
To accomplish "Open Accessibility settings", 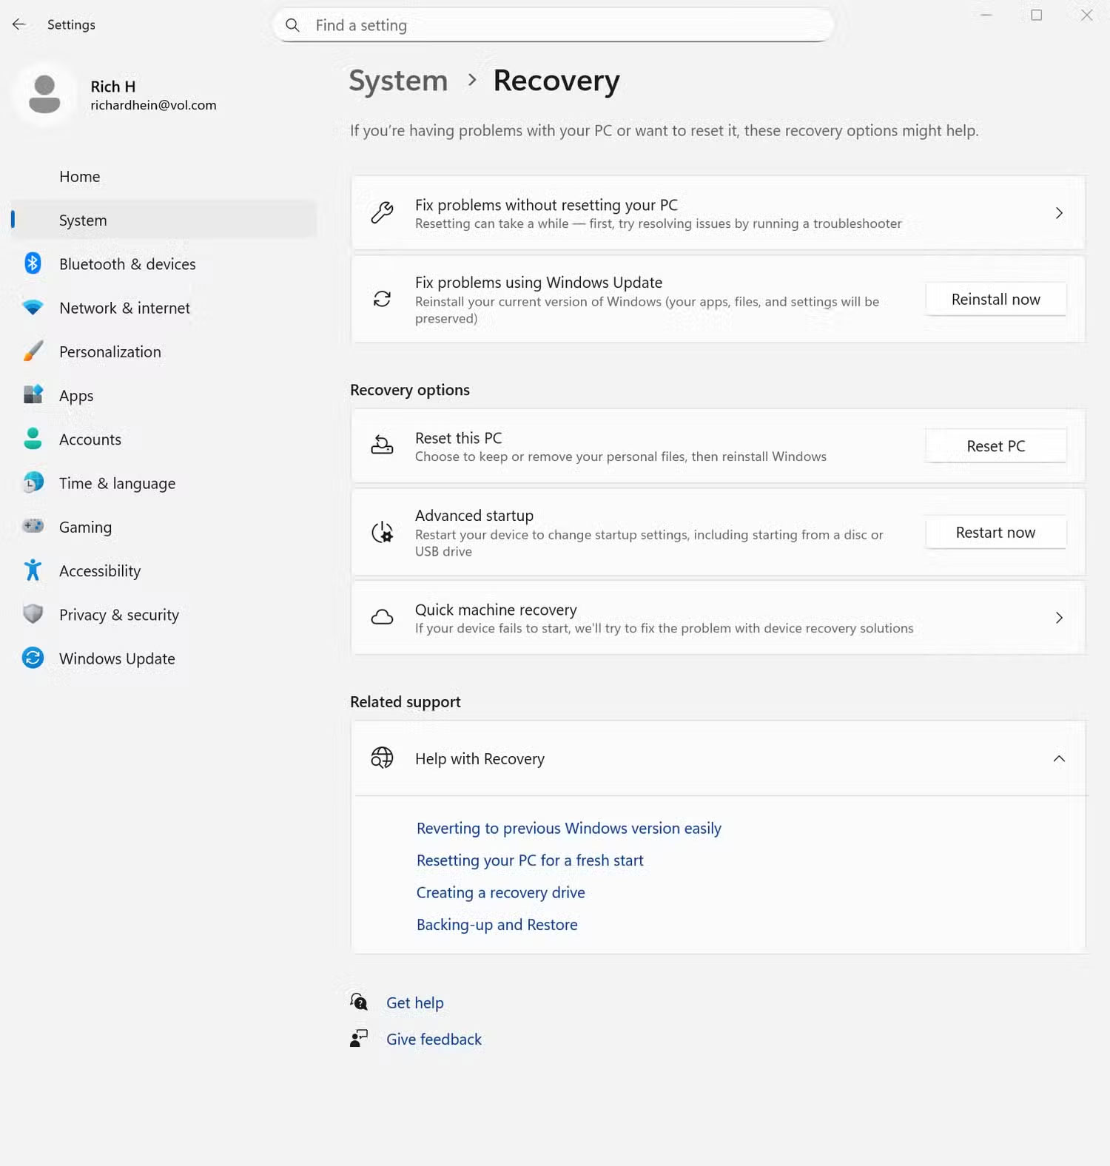I will (x=164, y=571).
